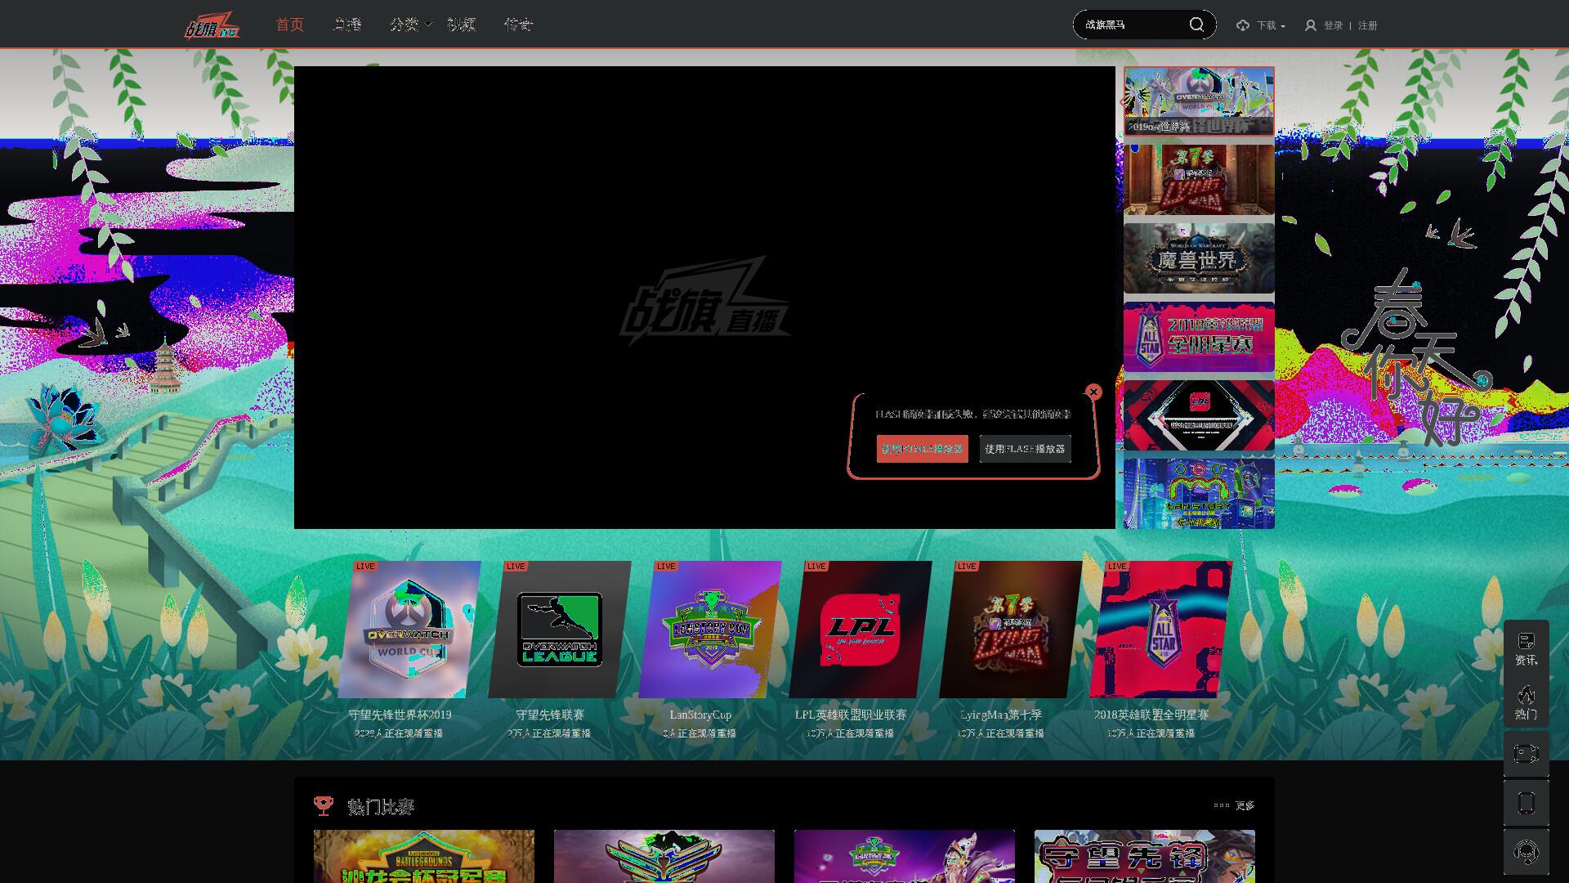1569x883 pixels.
Task: Open the purple LanStory match thumbnail
Action: 905,856
